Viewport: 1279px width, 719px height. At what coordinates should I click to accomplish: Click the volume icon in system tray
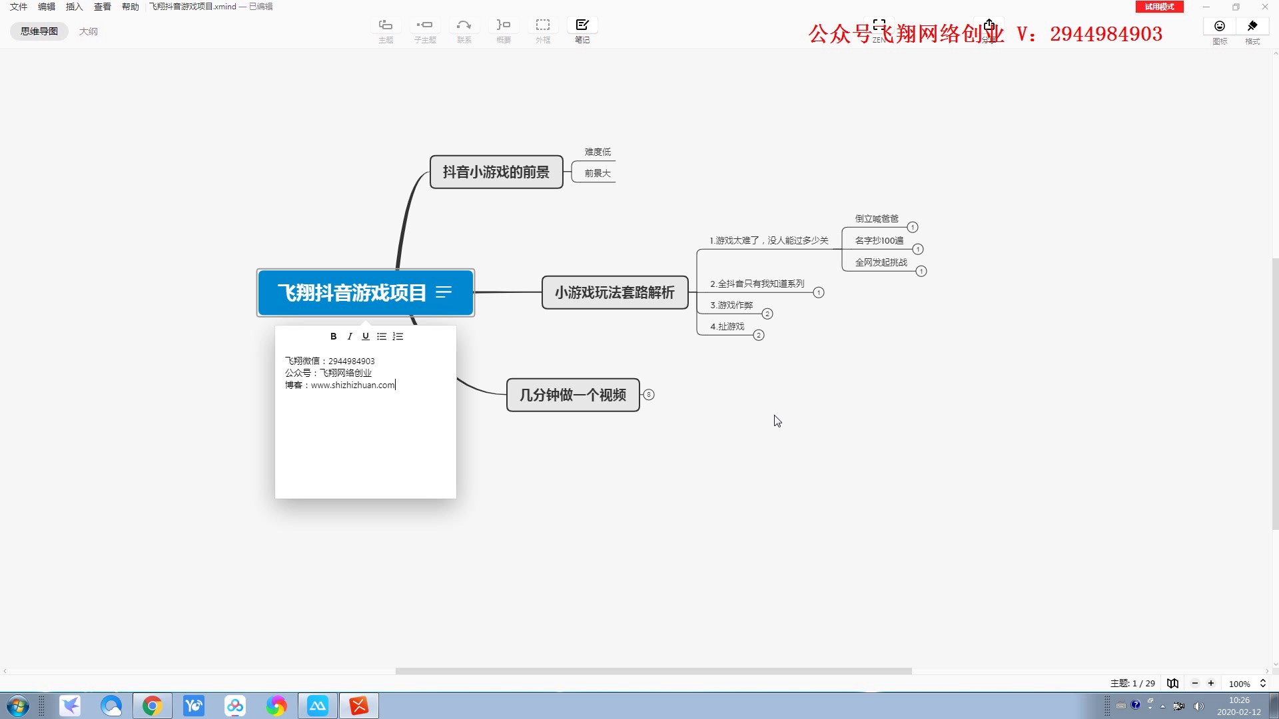[x=1199, y=706]
